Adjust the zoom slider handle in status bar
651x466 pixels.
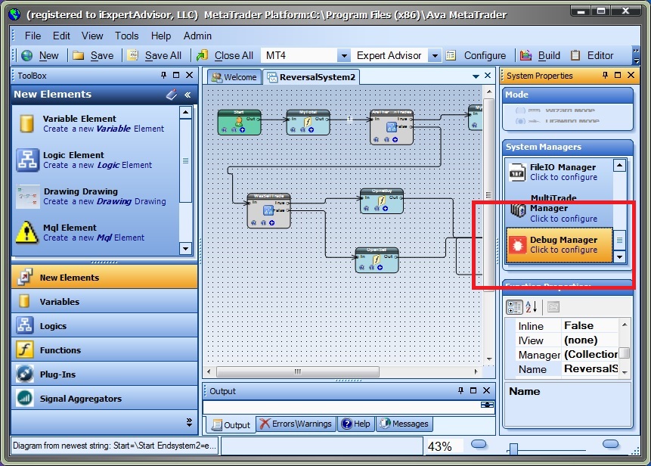coord(513,449)
